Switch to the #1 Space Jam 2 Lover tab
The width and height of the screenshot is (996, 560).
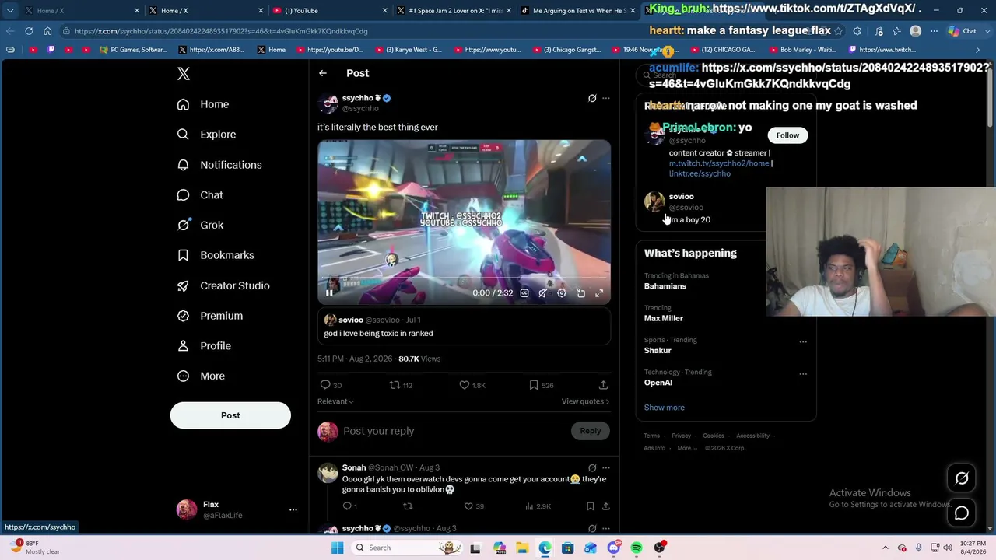click(453, 11)
